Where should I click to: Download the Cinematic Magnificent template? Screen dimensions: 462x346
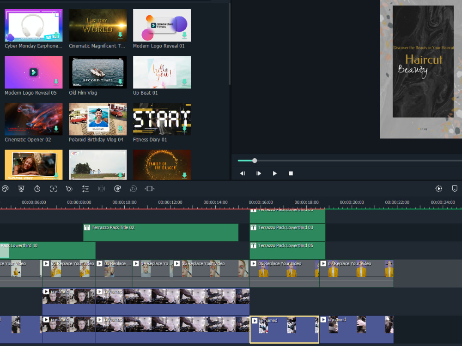120,35
